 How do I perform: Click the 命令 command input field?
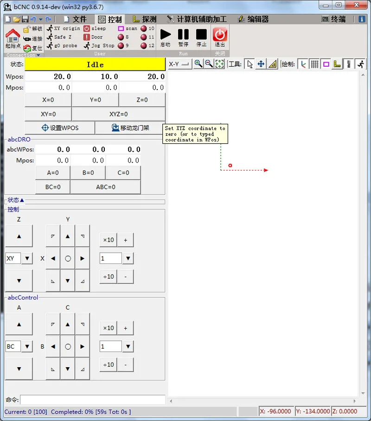(x=93, y=400)
